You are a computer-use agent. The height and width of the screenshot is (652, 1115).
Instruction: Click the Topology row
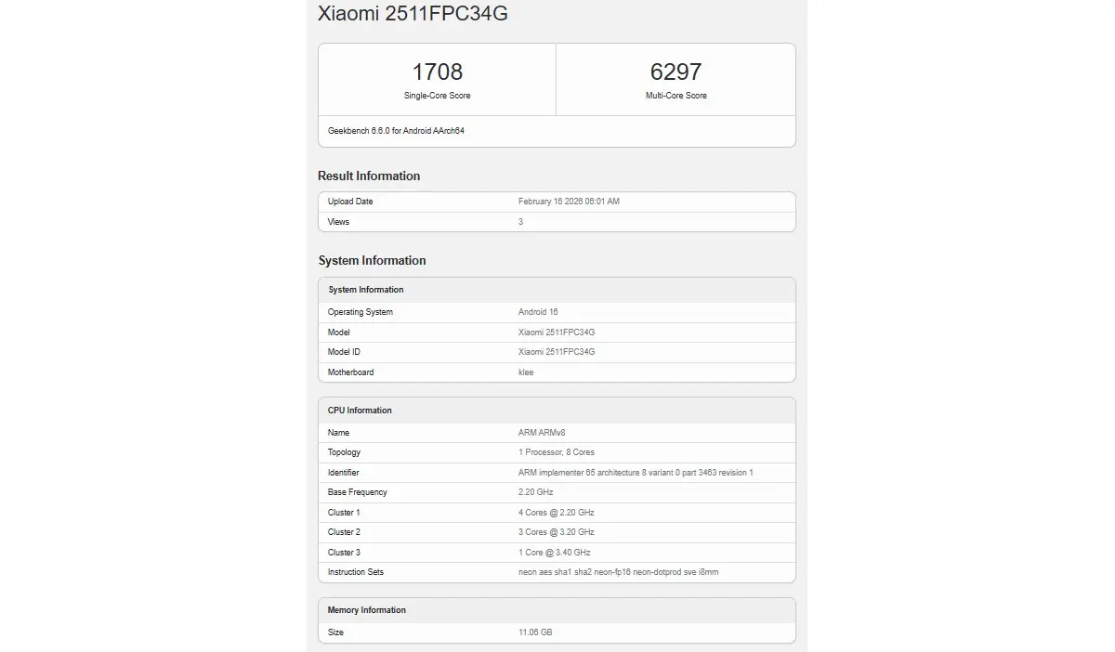point(557,452)
